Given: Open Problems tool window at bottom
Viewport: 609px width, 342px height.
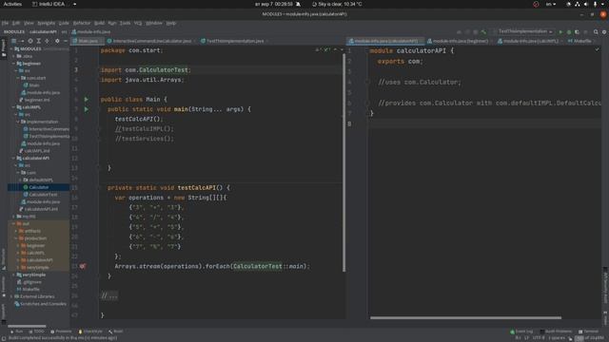Looking at the screenshot, I should (61, 332).
